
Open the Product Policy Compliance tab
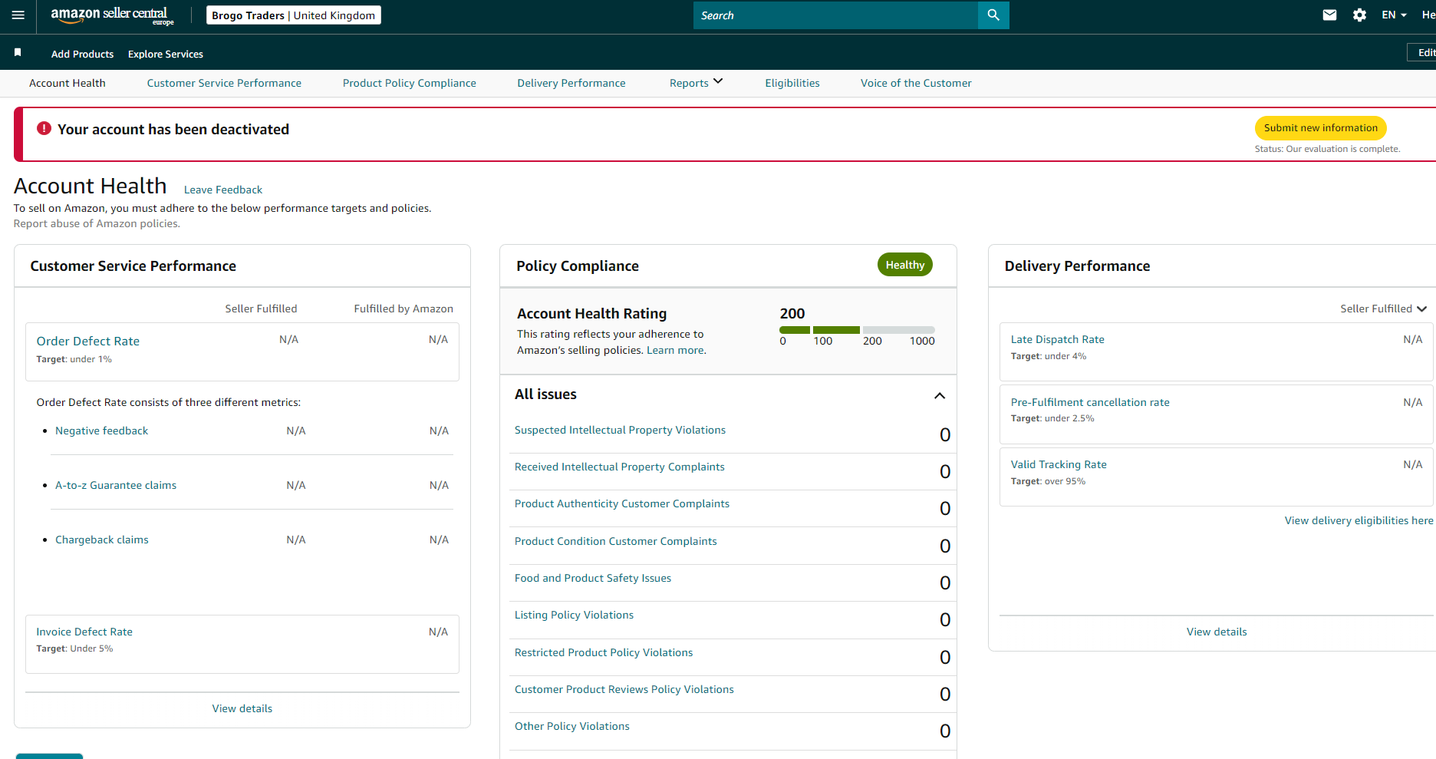click(x=410, y=83)
